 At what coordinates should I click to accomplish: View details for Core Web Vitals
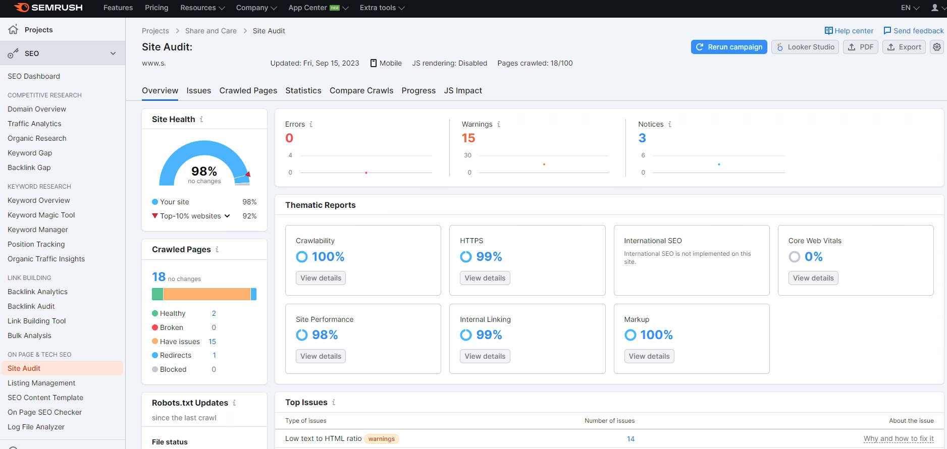(x=813, y=278)
